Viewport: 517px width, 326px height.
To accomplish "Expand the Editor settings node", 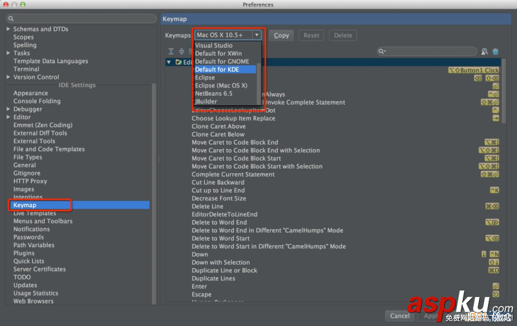I will pyautogui.click(x=8, y=117).
